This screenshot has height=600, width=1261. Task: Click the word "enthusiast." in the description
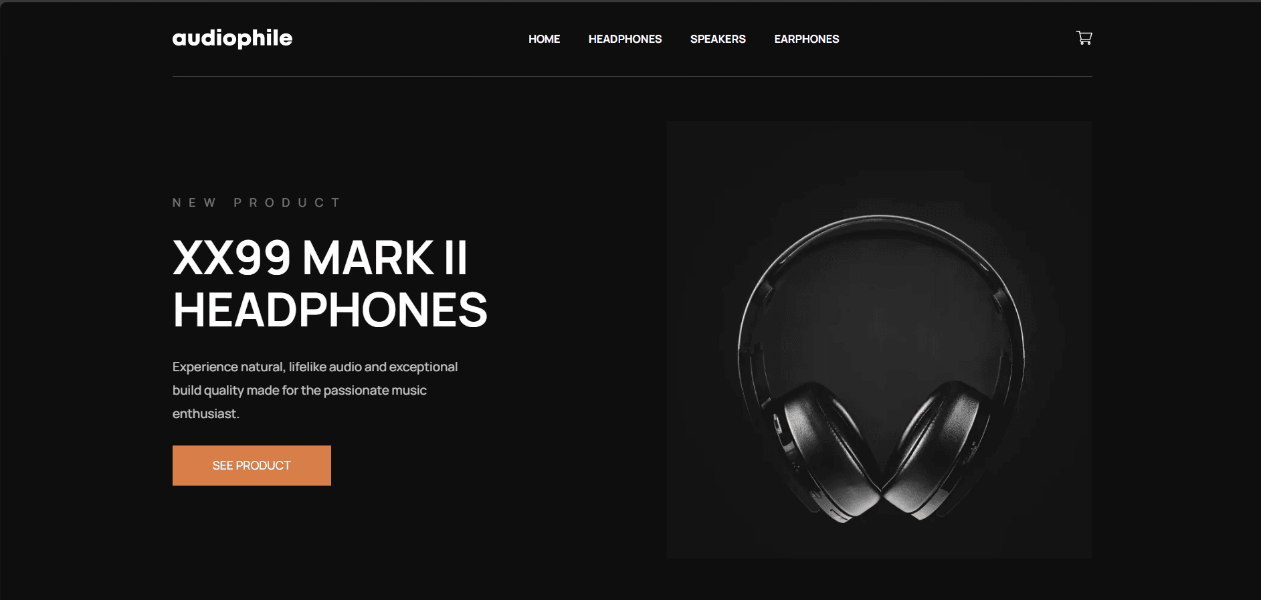point(206,413)
